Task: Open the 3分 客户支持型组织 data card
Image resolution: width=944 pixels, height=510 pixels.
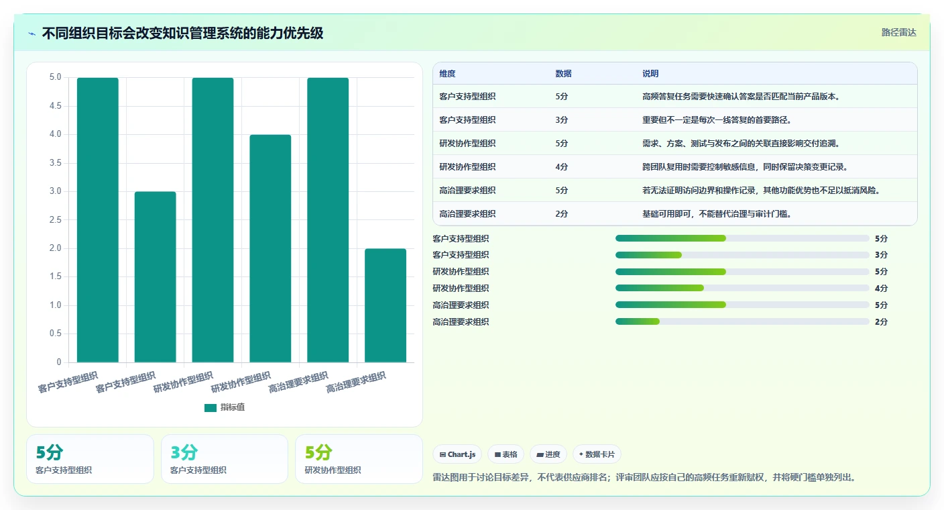Action: (x=225, y=459)
